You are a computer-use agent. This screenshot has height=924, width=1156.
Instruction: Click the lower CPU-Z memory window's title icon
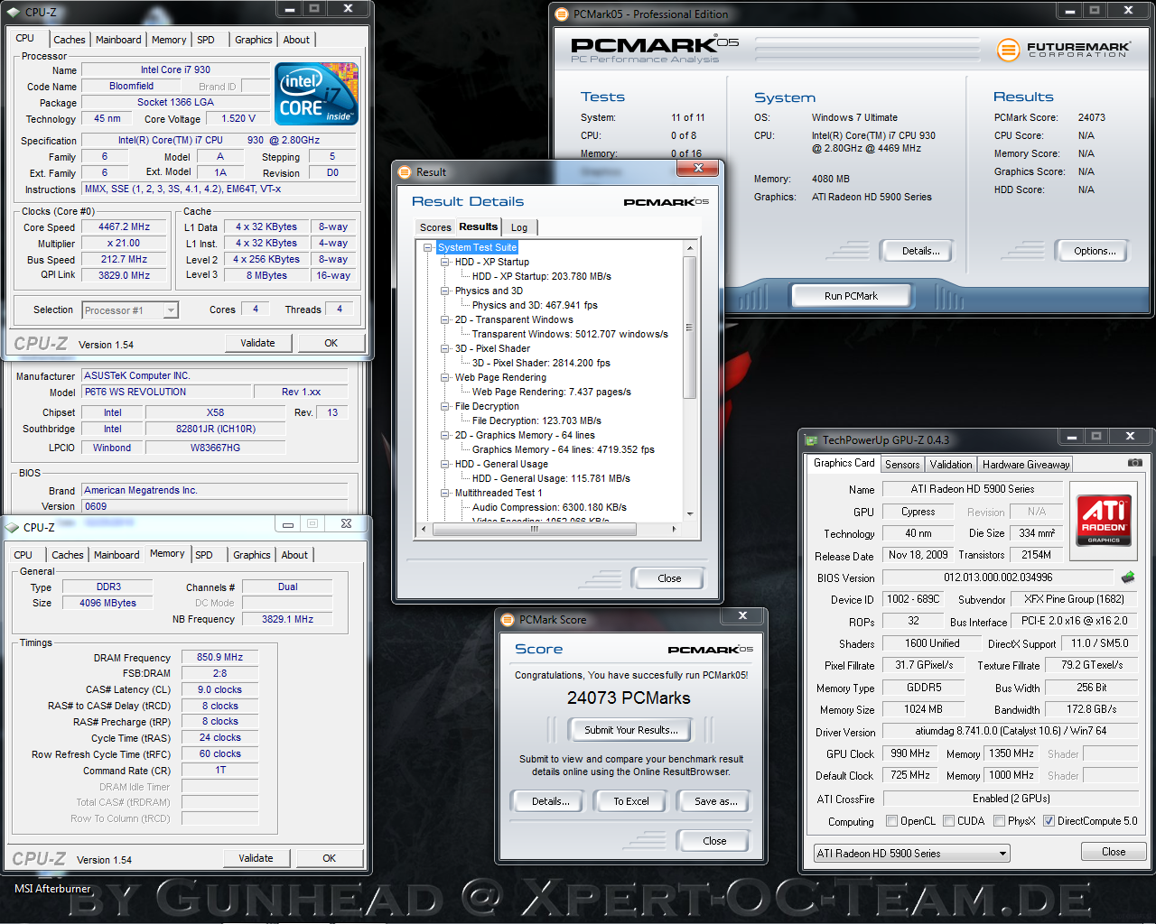point(13,527)
